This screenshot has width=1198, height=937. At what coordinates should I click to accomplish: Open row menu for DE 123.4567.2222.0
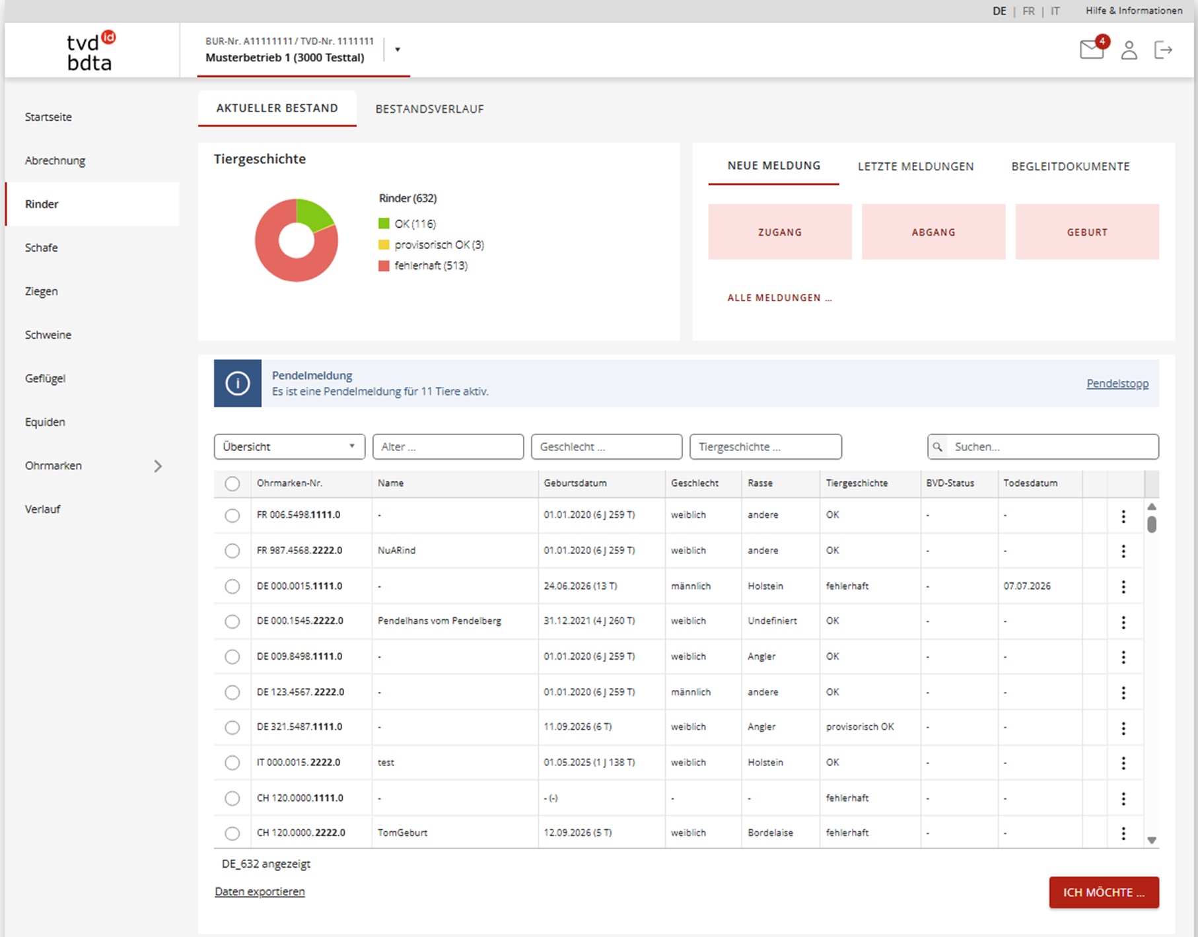point(1123,693)
